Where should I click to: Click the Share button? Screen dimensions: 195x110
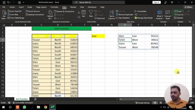[x=188, y=7]
